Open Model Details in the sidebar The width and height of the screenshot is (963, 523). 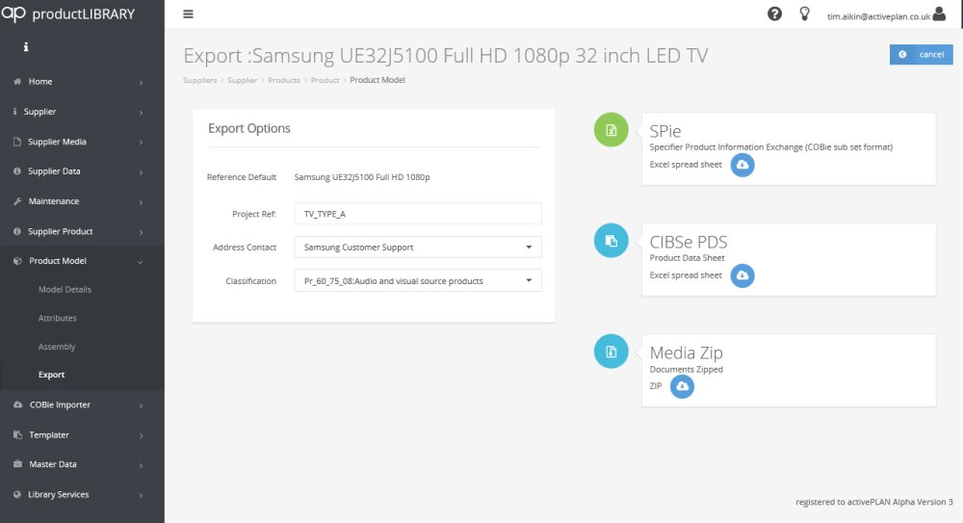tap(65, 290)
